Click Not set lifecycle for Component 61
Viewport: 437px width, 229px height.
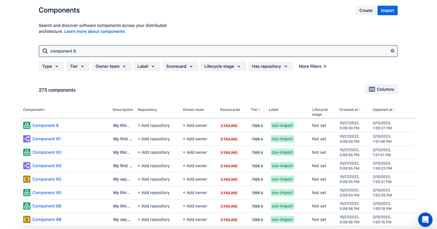click(x=319, y=139)
